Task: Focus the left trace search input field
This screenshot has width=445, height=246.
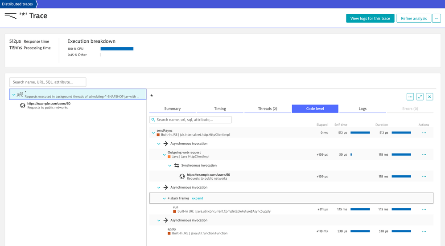Action: point(48,82)
